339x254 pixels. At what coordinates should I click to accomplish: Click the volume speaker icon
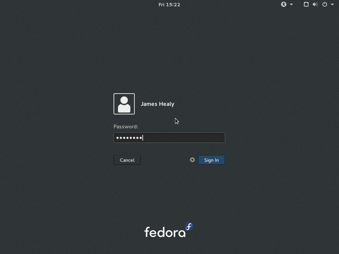315,4
